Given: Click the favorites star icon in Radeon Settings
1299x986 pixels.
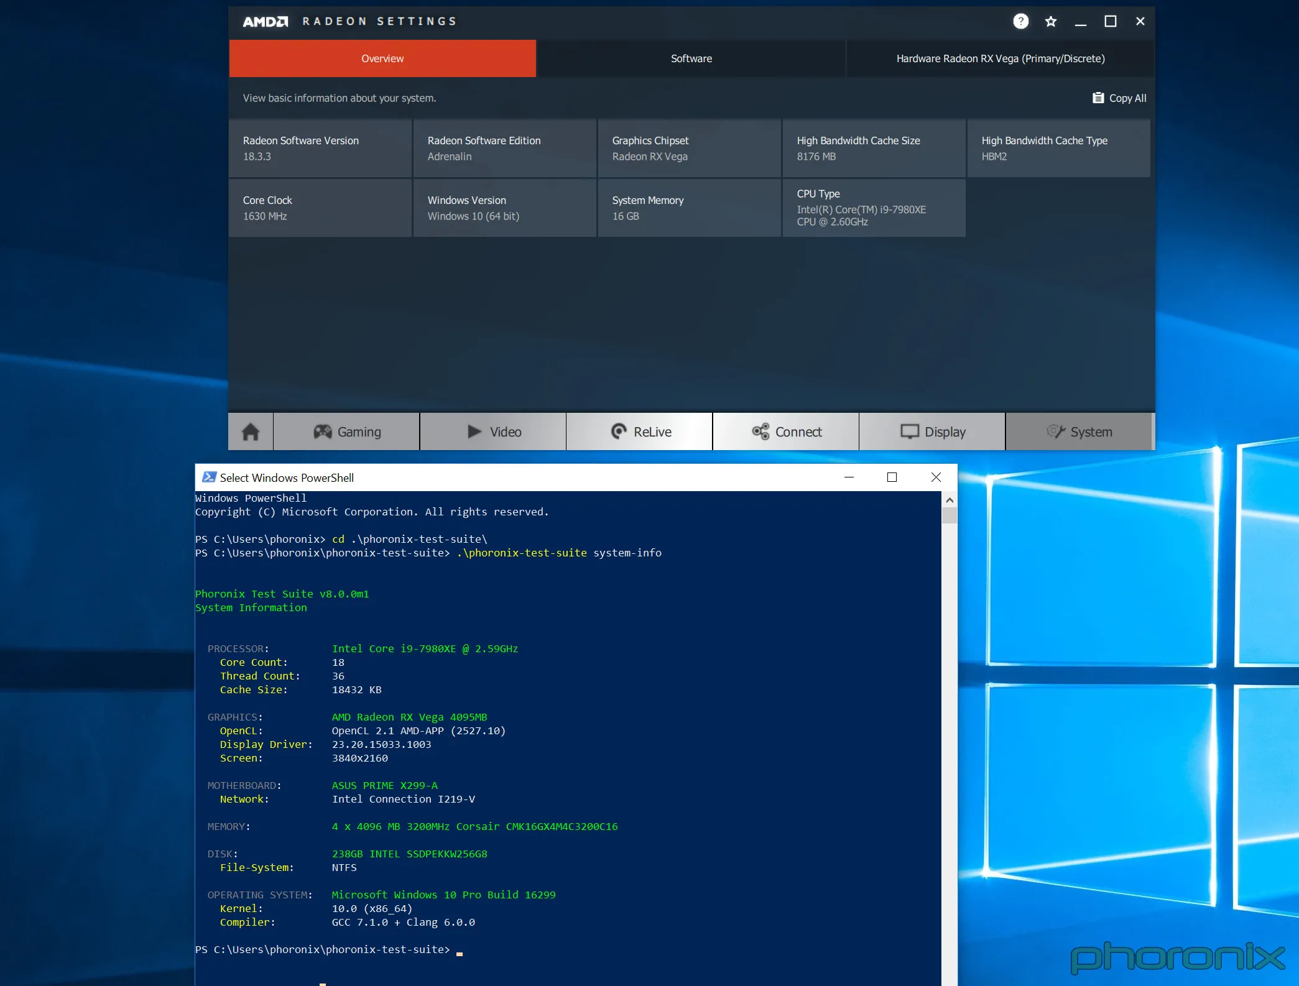Looking at the screenshot, I should (1051, 22).
